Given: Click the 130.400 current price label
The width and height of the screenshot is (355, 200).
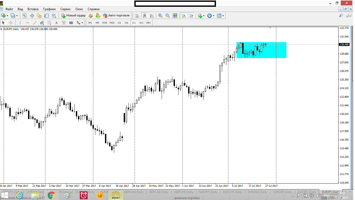Looking at the screenshot, I should (x=344, y=45).
